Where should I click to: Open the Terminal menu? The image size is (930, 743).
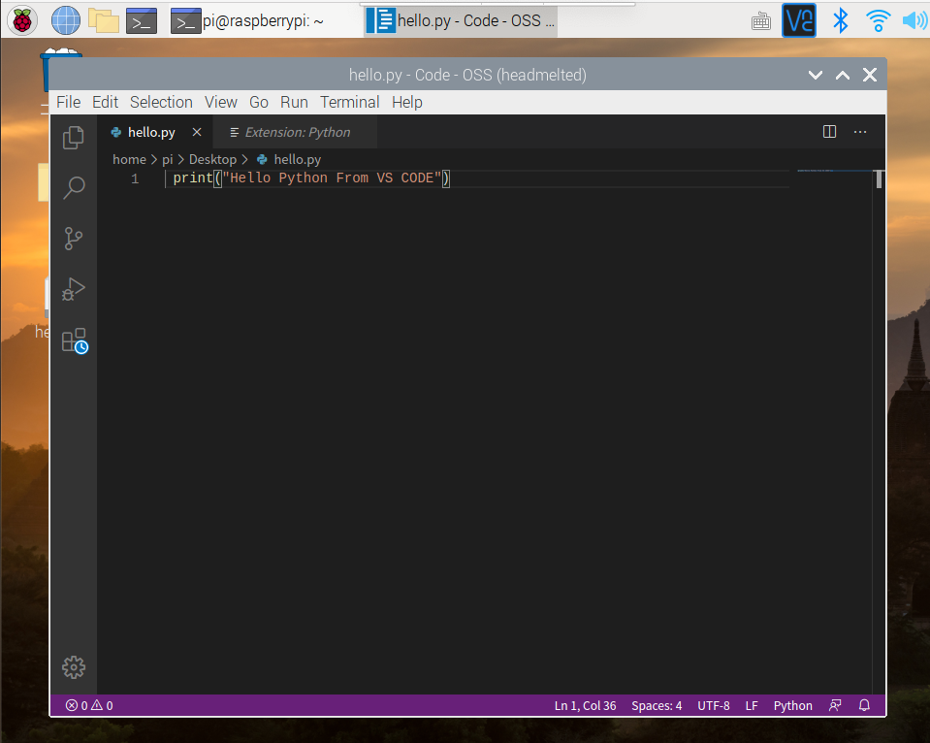tap(350, 102)
